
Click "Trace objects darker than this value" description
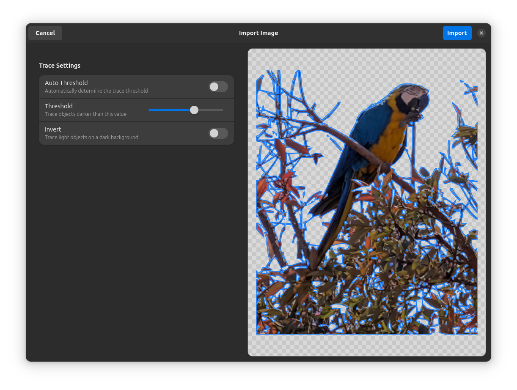85,114
